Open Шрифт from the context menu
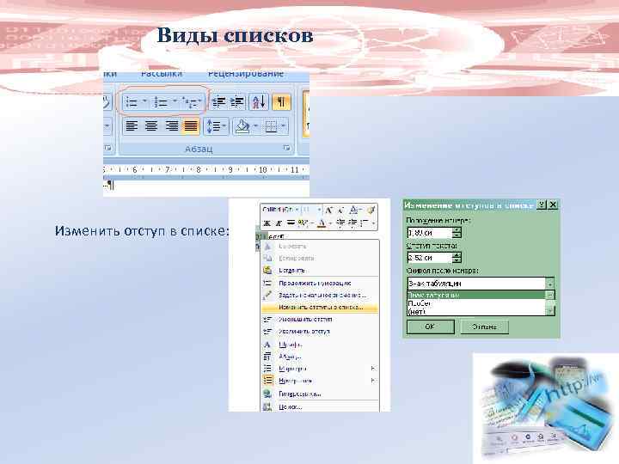The image size is (619, 464). click(320, 345)
